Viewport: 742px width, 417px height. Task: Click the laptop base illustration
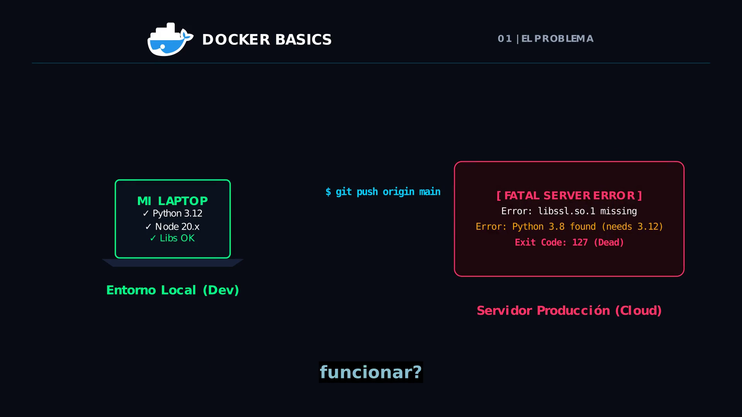(x=172, y=263)
